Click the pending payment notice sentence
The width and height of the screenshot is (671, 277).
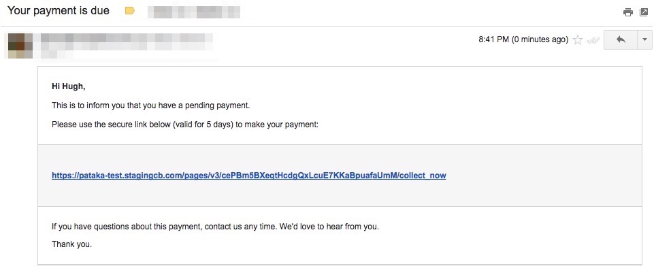pyautogui.click(x=151, y=105)
